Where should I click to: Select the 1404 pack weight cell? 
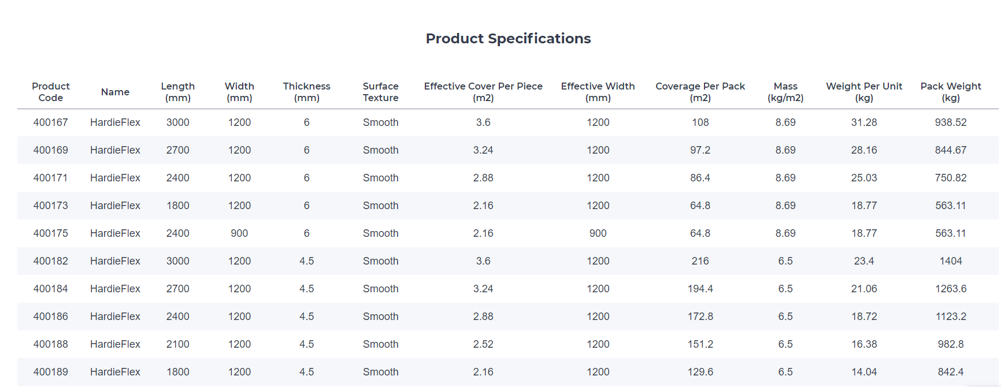pos(950,261)
